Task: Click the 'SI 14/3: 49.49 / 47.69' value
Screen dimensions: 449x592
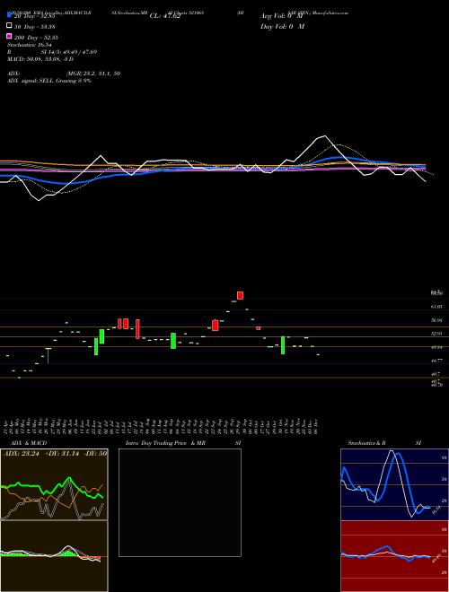Action: [69, 52]
